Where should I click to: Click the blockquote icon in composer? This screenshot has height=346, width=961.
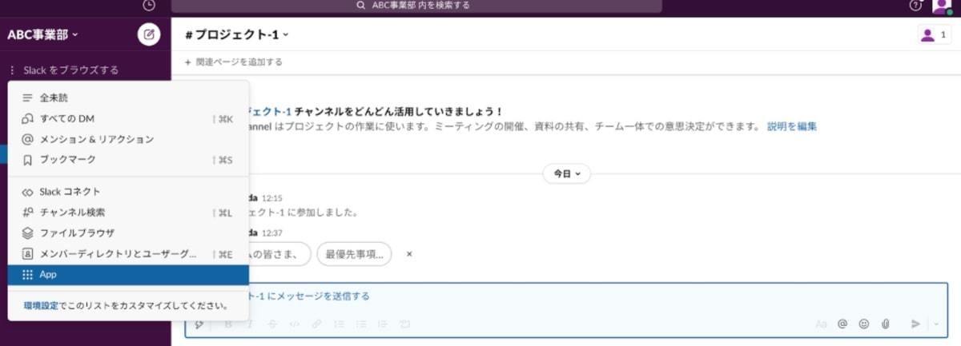point(383,324)
